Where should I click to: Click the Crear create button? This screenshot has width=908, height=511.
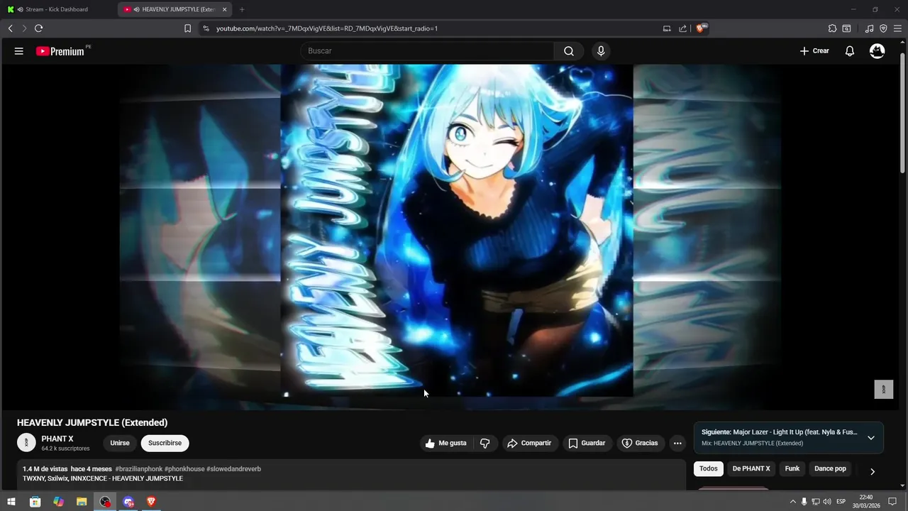click(814, 51)
